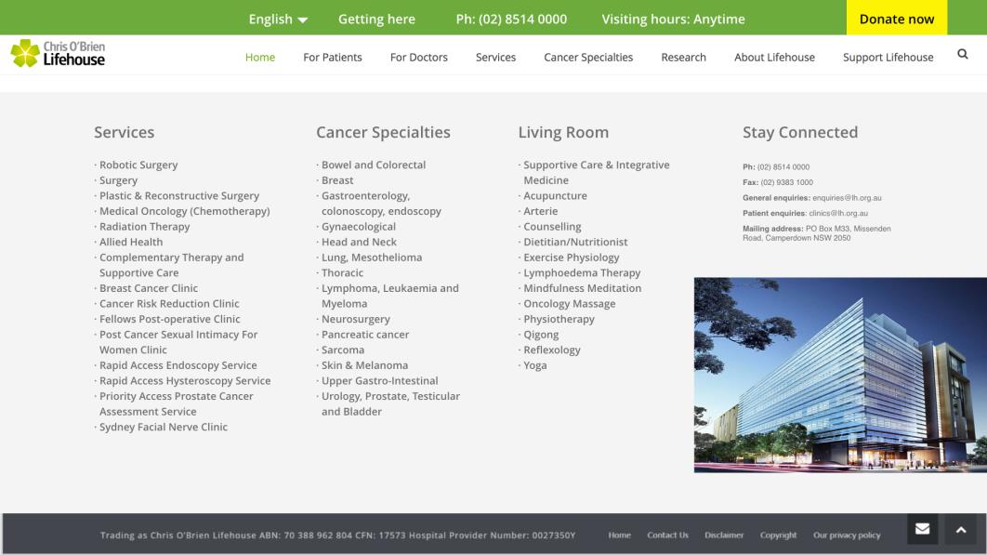
Task: Open Urology, Prostate, Testicular and Bladder link
Action: click(x=391, y=403)
